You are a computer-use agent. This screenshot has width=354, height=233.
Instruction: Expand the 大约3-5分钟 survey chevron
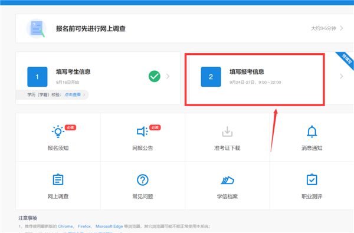tap(342, 28)
